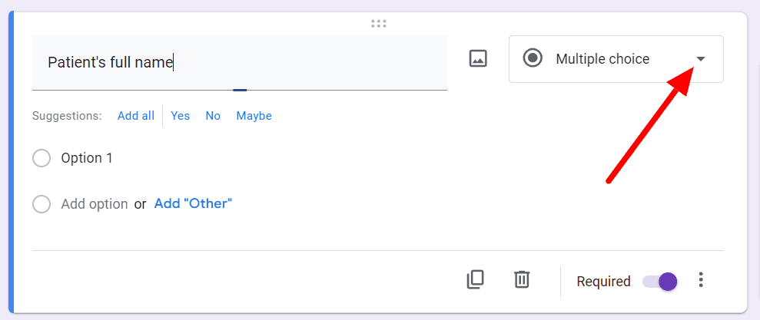Add the Yes suggestion
The width and height of the screenshot is (760, 320).
pos(181,116)
